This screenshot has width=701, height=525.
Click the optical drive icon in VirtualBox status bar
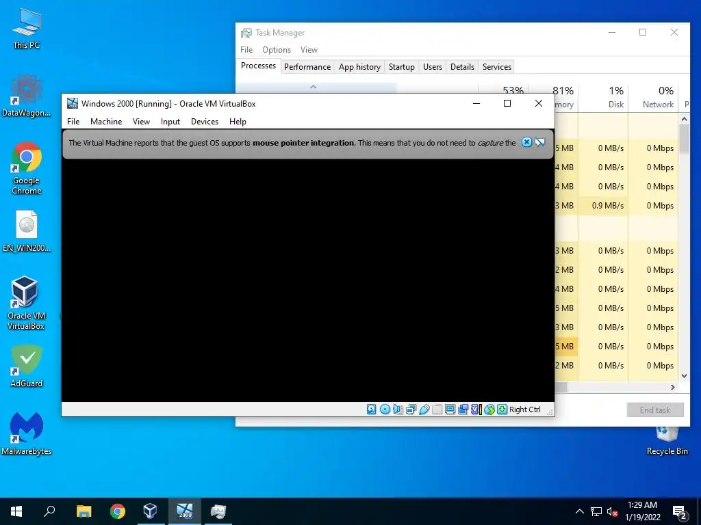coord(385,409)
